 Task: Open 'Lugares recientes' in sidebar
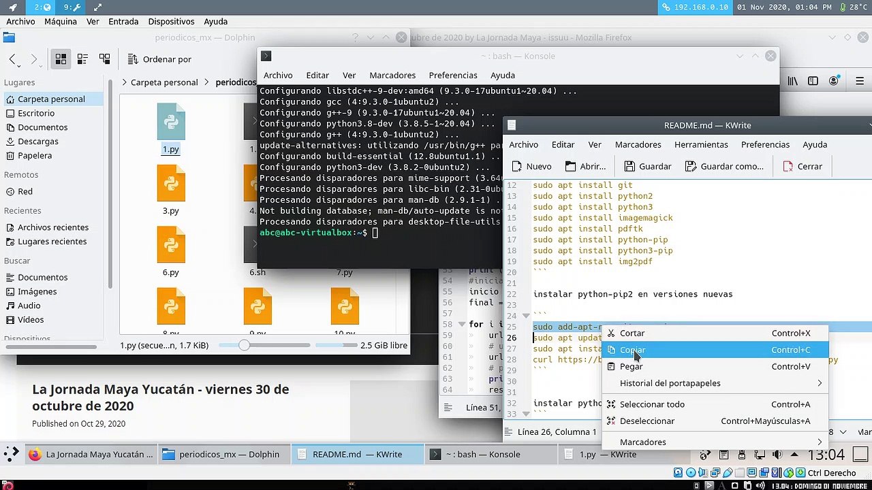click(52, 242)
